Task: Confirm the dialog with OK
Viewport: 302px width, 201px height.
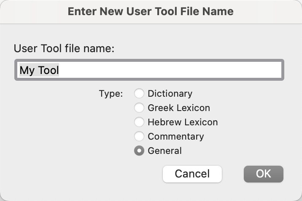Action: [263, 174]
